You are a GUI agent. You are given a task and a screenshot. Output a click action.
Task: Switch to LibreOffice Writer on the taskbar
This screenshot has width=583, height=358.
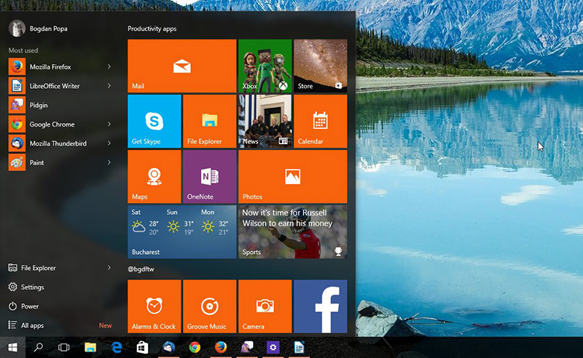299,348
